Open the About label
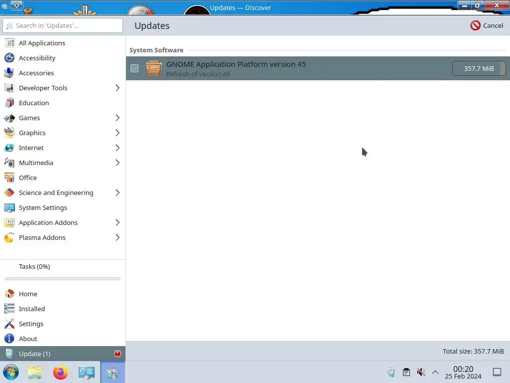 click(x=28, y=339)
